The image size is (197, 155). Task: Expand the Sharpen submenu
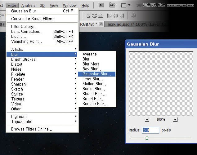(x=42, y=84)
